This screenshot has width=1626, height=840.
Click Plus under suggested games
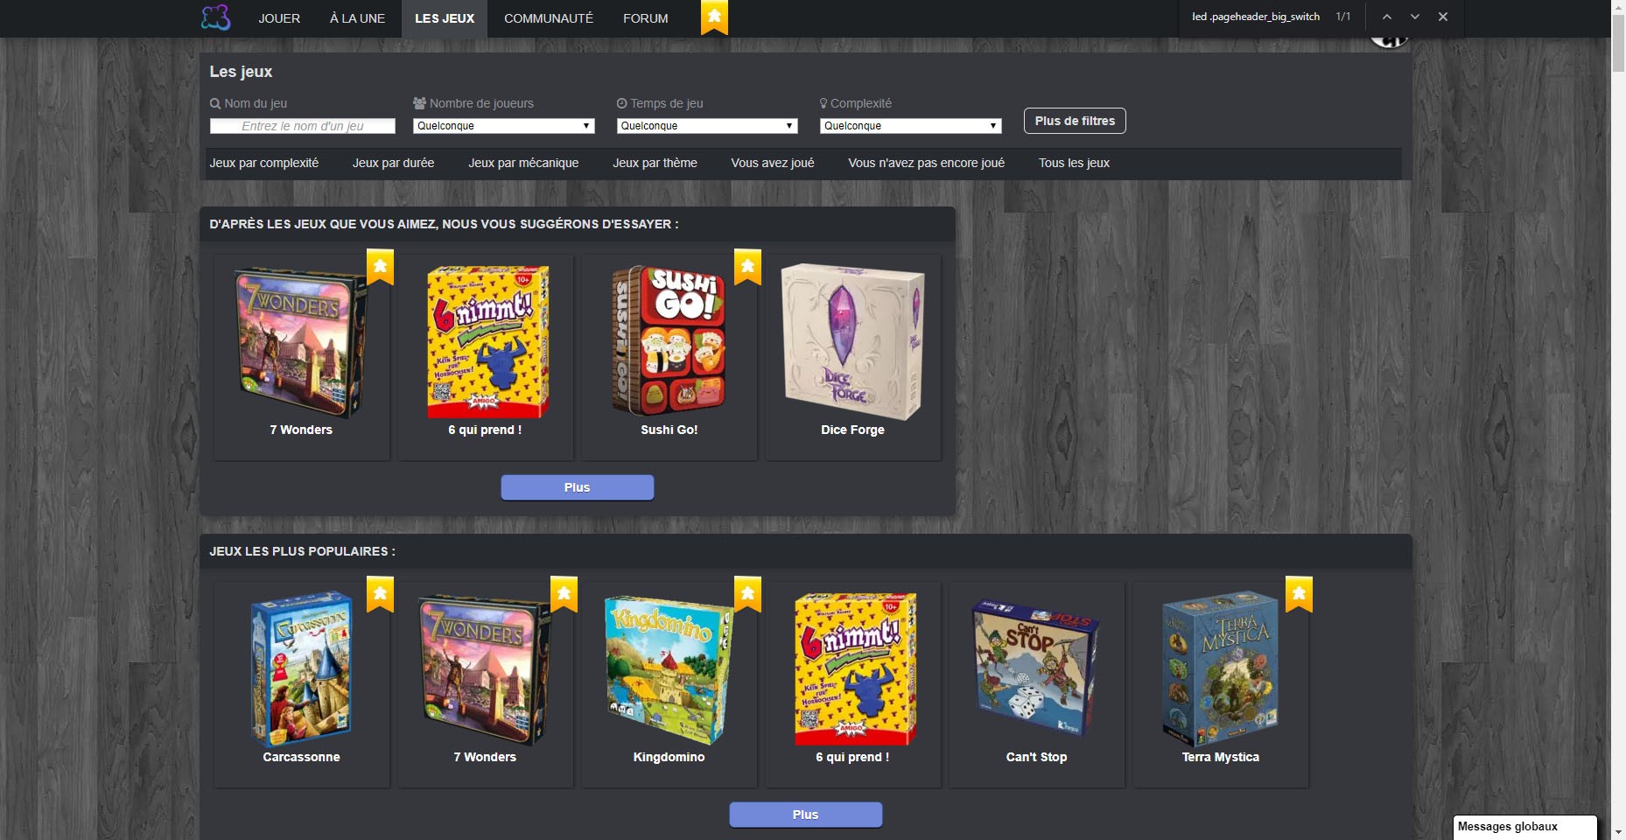point(578,487)
